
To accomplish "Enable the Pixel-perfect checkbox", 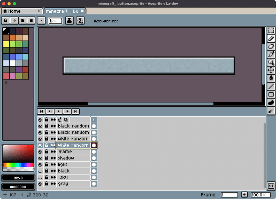I will tap(90, 21).
